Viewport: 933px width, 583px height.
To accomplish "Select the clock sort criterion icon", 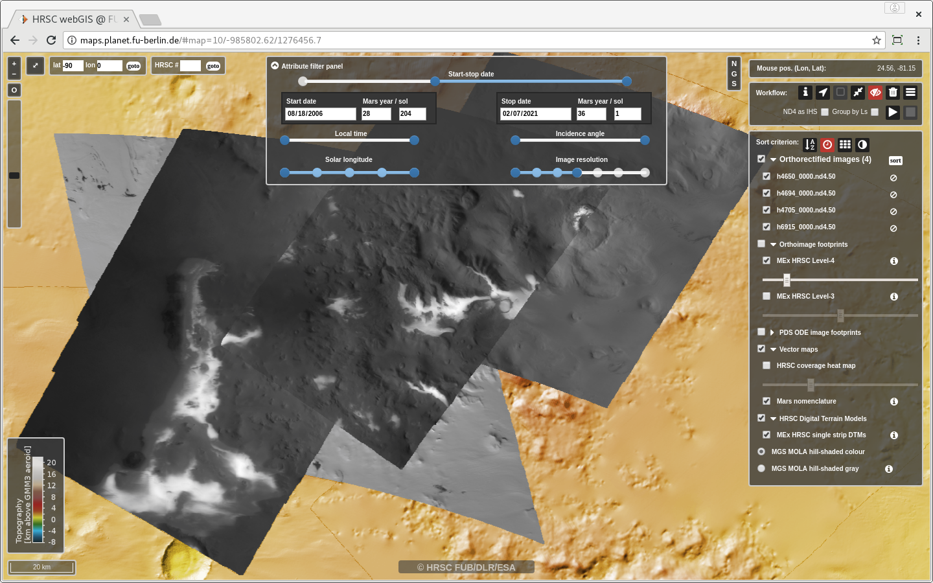I will click(x=827, y=145).
